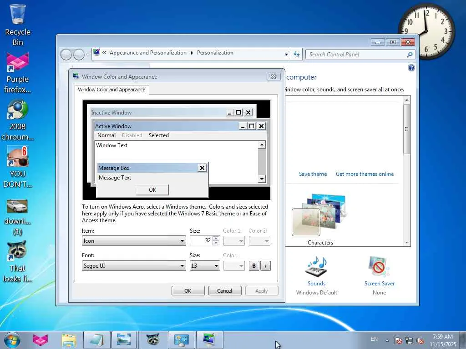Open the YOU DON'T desktop shortcut
This screenshot has height=349, width=466.
(18, 167)
